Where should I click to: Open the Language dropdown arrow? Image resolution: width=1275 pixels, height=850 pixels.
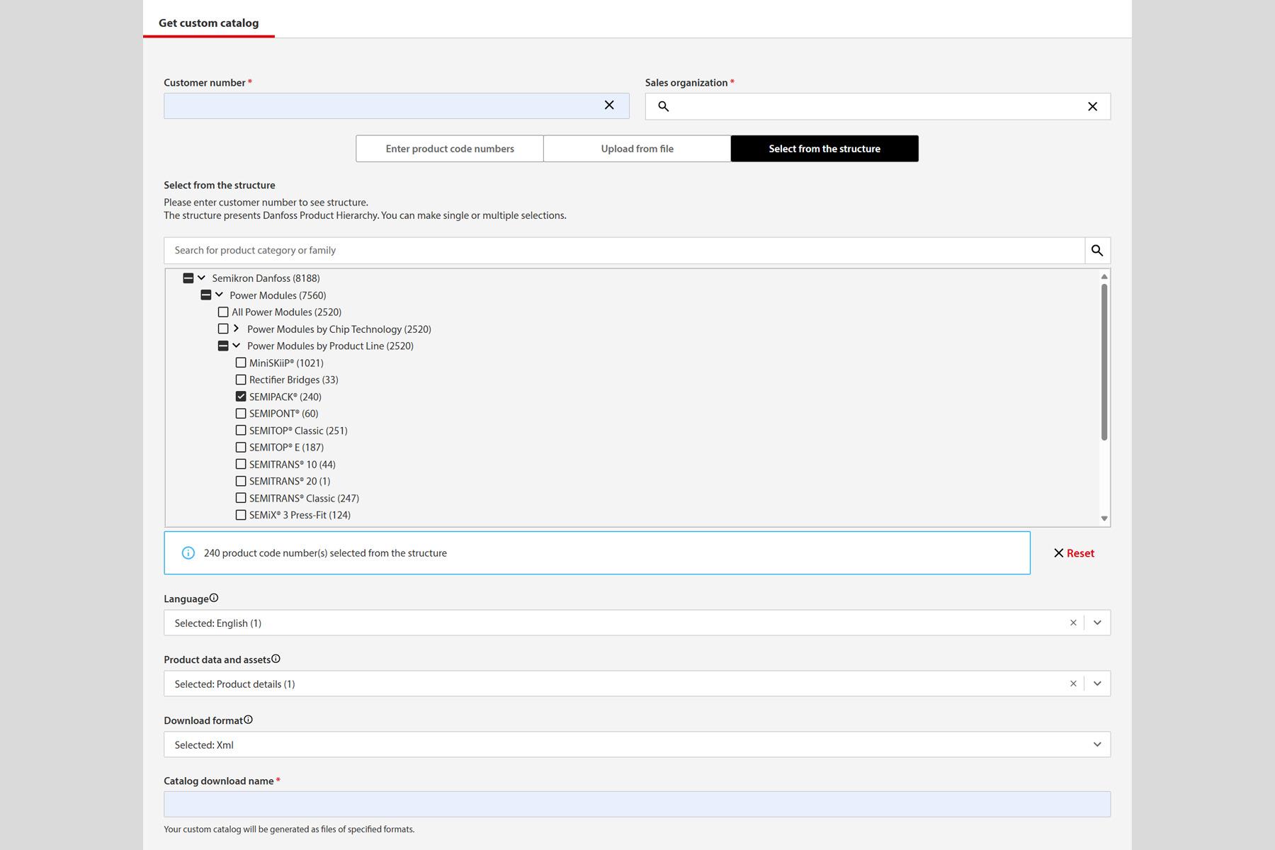point(1097,623)
